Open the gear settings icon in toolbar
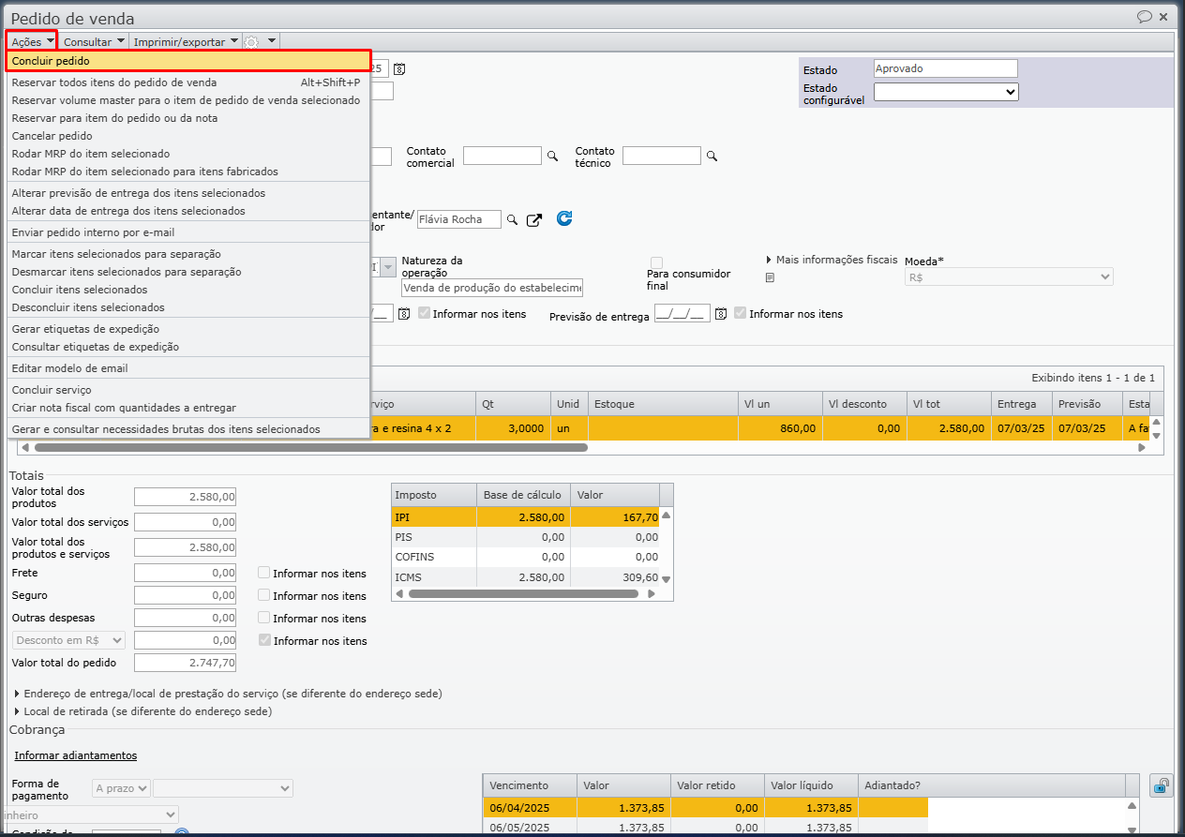The image size is (1185, 837). (x=251, y=41)
